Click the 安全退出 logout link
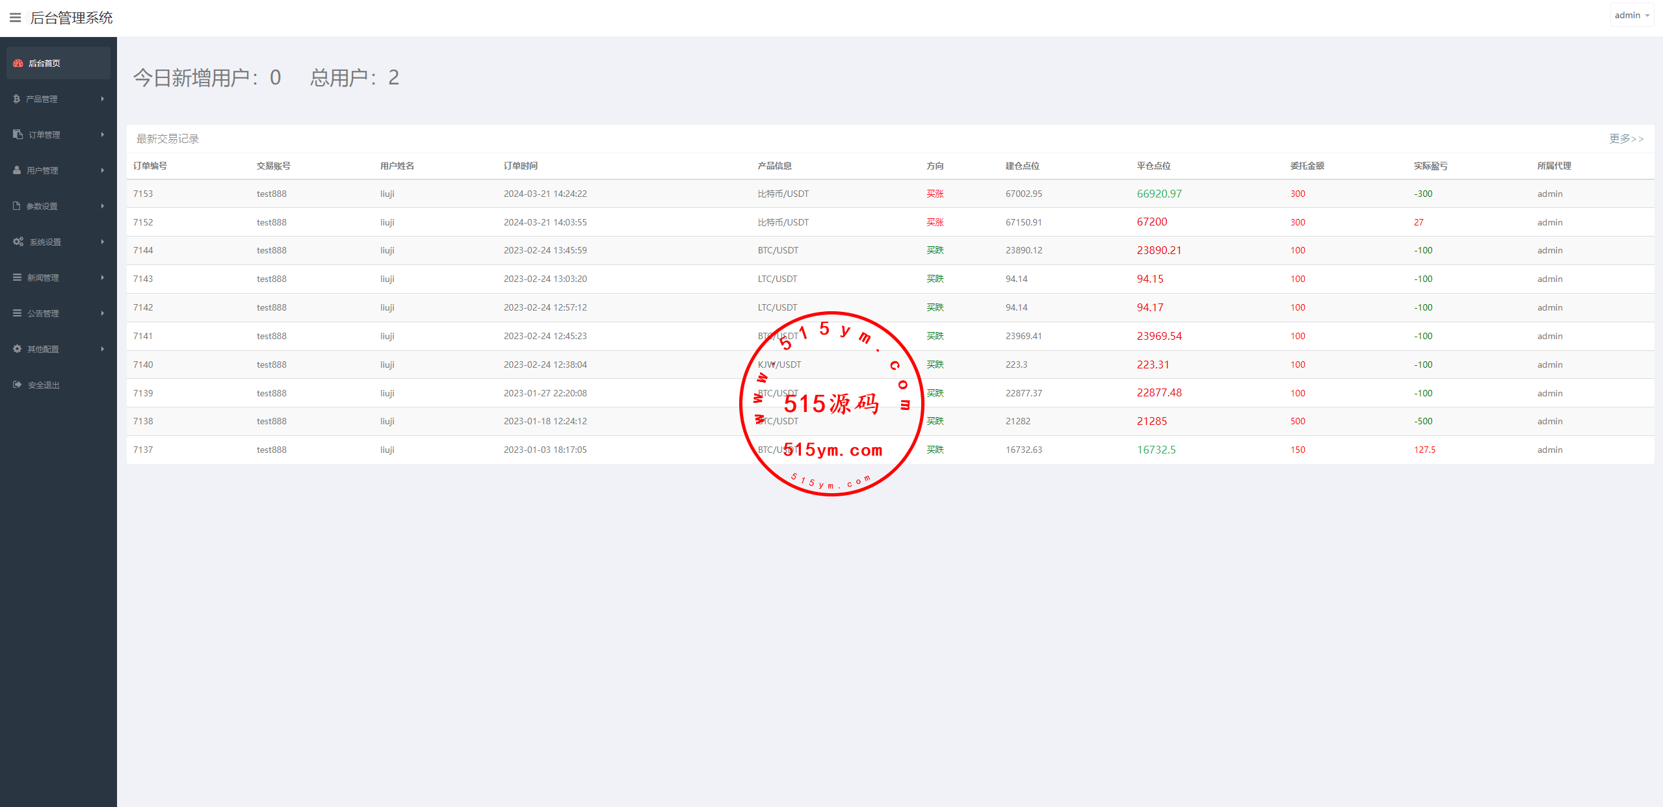This screenshot has height=807, width=1663. coord(44,385)
